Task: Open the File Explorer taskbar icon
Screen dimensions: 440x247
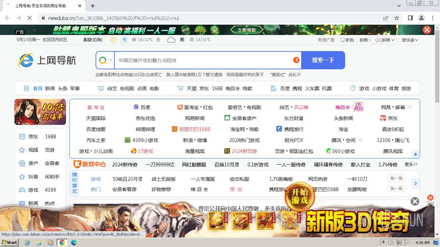Action: pyautogui.click(x=39, y=243)
